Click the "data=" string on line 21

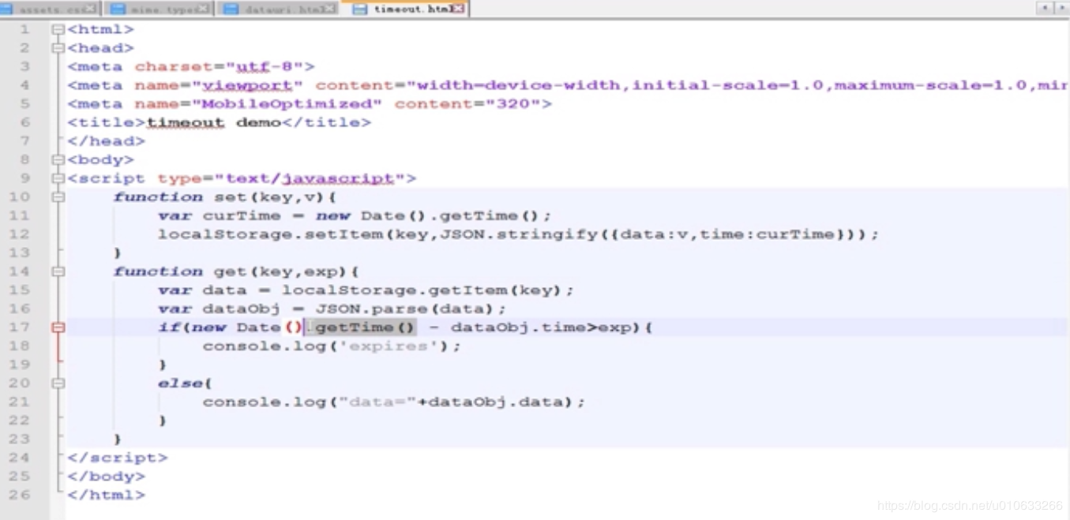[377, 402]
